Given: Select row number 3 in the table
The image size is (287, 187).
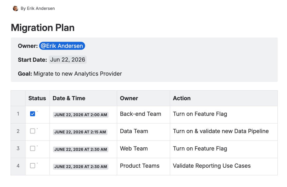Looking at the screenshot, I should (18, 149).
